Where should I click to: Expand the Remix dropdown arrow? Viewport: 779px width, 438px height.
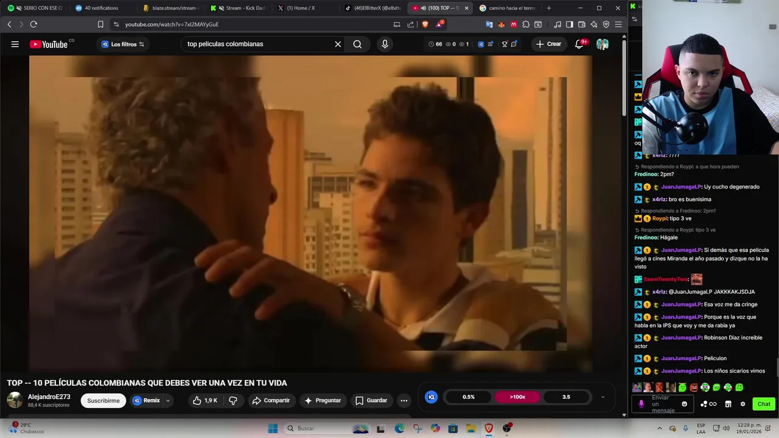[168, 400]
